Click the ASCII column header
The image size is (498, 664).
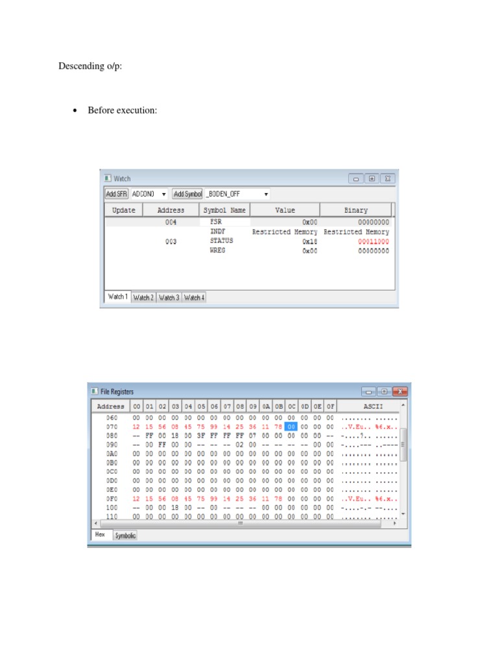373,406
